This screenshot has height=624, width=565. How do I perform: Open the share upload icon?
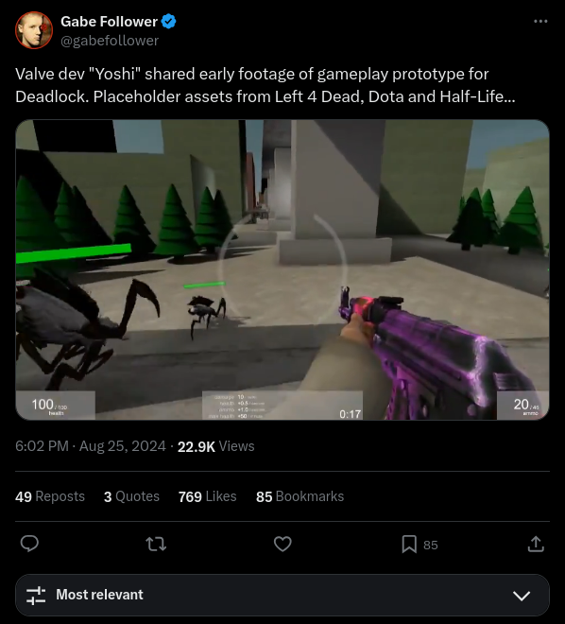pos(536,544)
